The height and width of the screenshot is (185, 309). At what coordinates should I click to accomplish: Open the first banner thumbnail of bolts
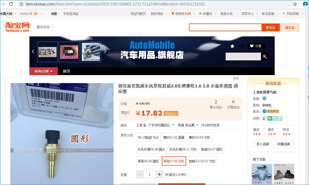[47, 52]
